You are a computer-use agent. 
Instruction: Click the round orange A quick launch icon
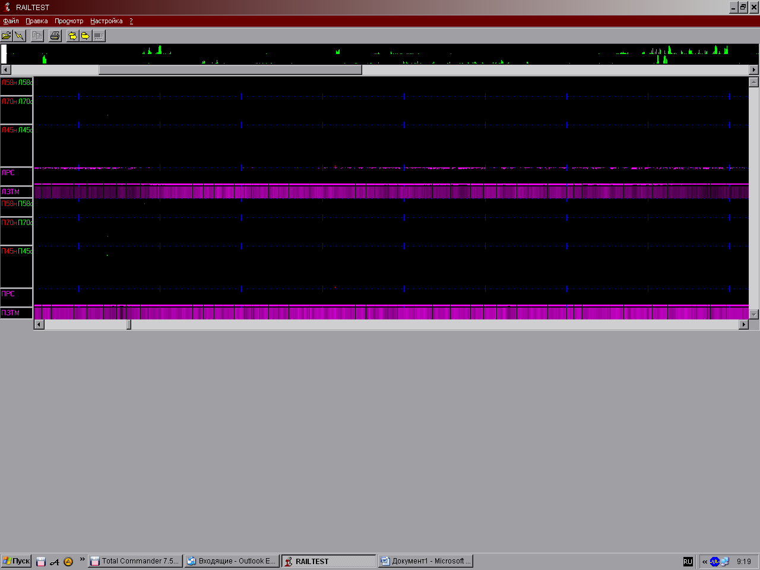[68, 561]
